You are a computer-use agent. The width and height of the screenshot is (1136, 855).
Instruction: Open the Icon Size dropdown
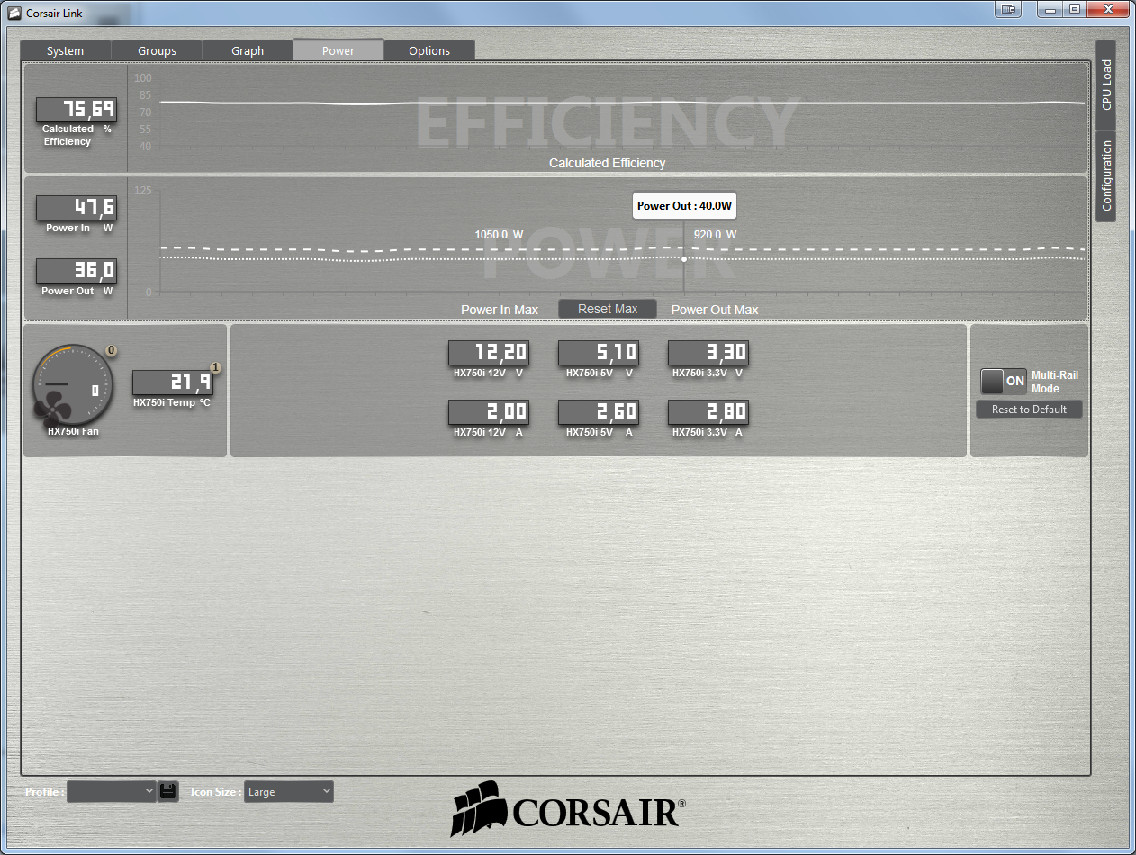click(289, 791)
